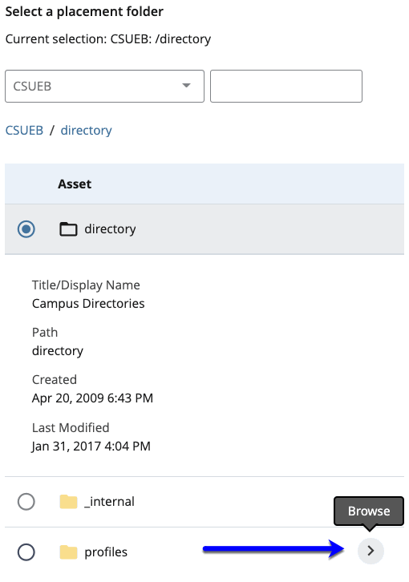Click the Last Modified date value
The width and height of the screenshot is (409, 582).
(91, 447)
